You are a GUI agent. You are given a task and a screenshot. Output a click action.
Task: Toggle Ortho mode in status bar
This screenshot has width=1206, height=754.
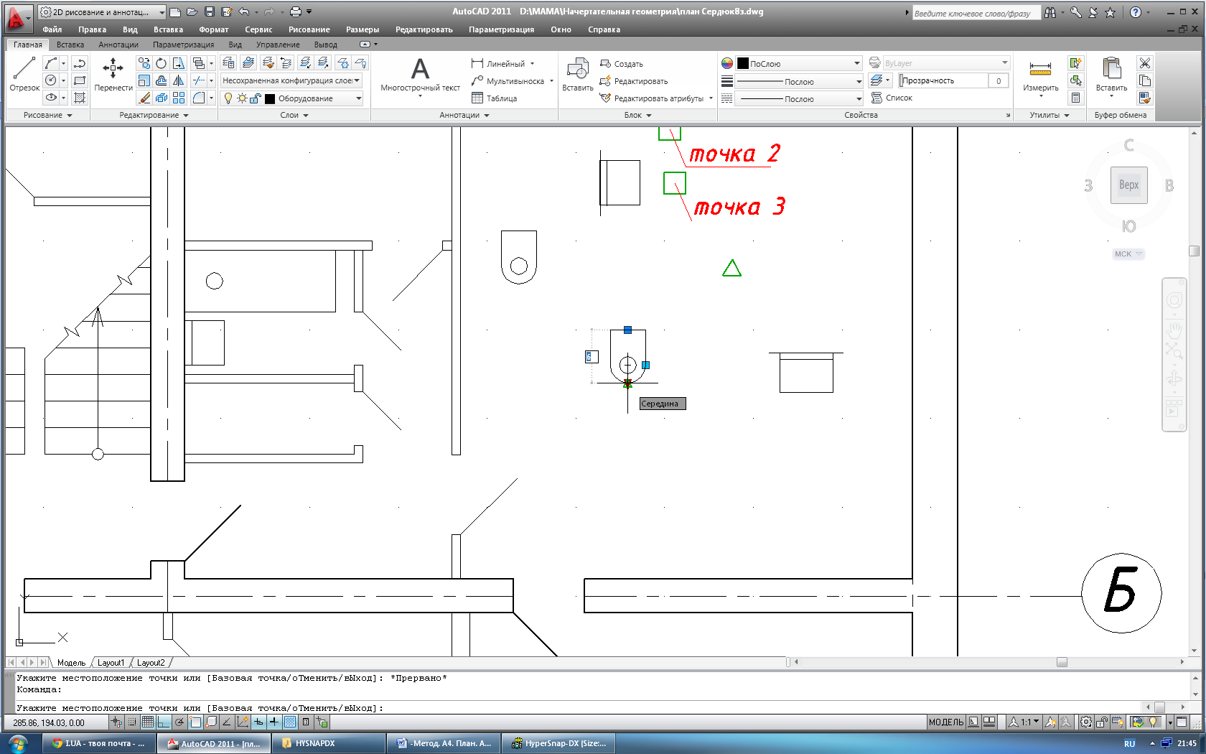coord(164,722)
